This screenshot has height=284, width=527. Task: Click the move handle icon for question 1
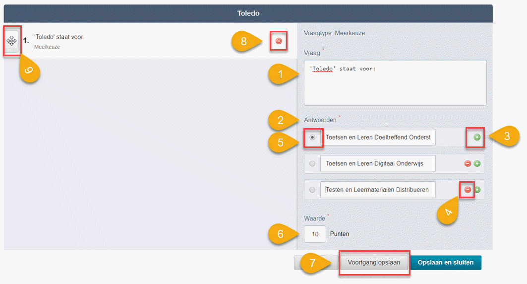point(12,41)
